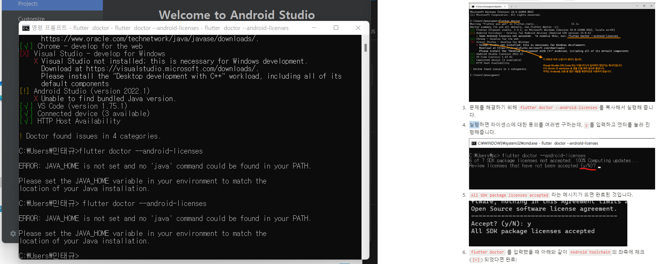The width and height of the screenshot is (666, 264).
Task: Click the 'HTTP Host Availability' line
Action: click(x=70, y=121)
